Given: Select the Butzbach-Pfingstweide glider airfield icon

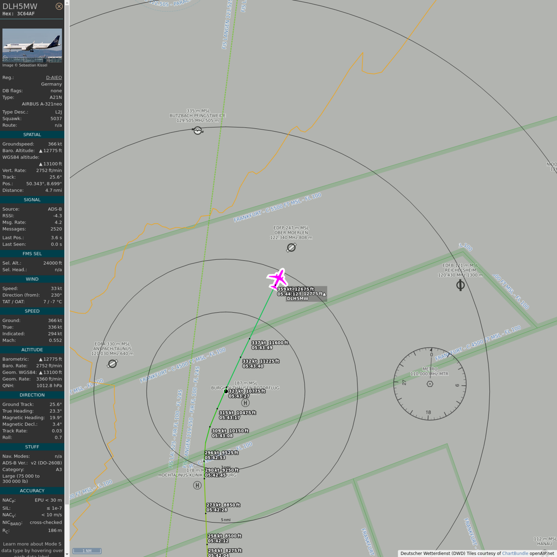Looking at the screenshot, I should click(198, 131).
